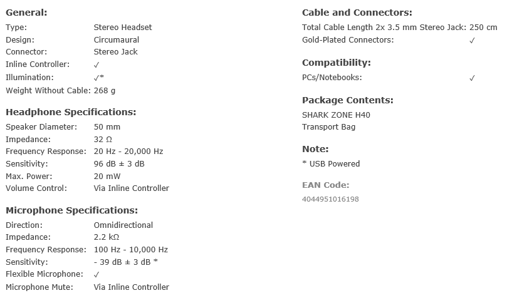The width and height of the screenshot is (507, 298).
Task: Click the Microphone Mute inline controller value
Action: [x=131, y=287]
